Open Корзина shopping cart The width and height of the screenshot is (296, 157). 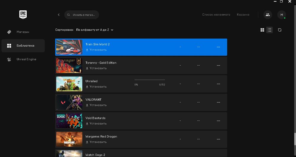(x=243, y=15)
